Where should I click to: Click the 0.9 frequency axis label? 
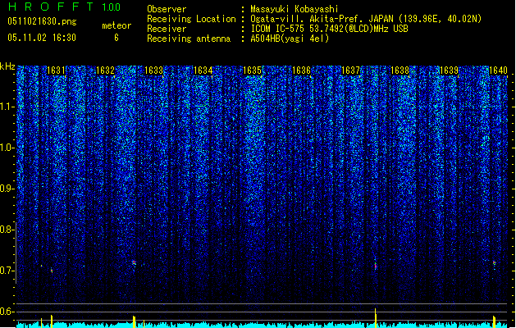[7, 189]
